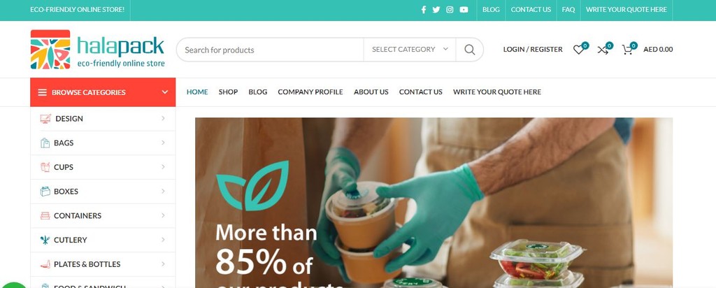Open Company Profile in main menu
Image resolution: width=716 pixels, height=288 pixels.
[310, 92]
